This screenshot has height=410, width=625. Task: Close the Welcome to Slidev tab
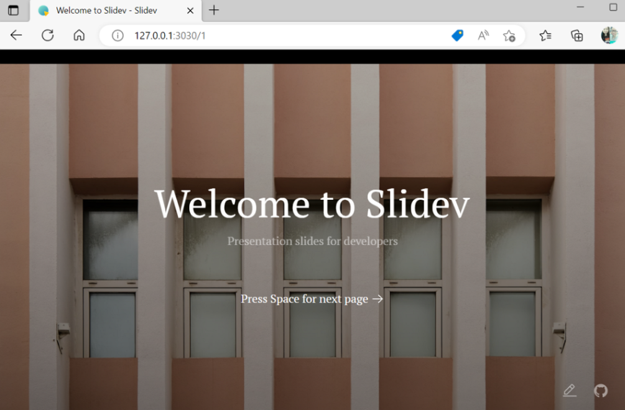[x=190, y=11]
